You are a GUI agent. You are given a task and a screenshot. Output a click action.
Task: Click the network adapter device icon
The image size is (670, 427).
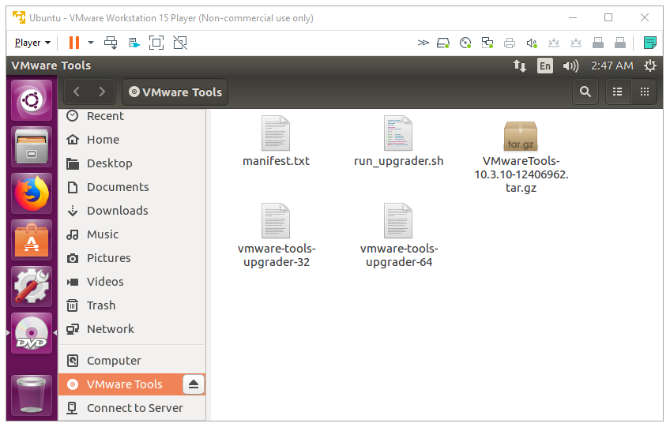(487, 43)
